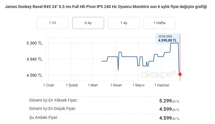Show the 1 Ay price history
Screen dimensions: 215x124
coord(124,23)
